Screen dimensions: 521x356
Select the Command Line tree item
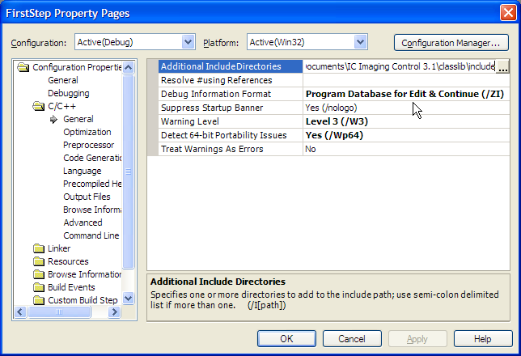(91, 235)
